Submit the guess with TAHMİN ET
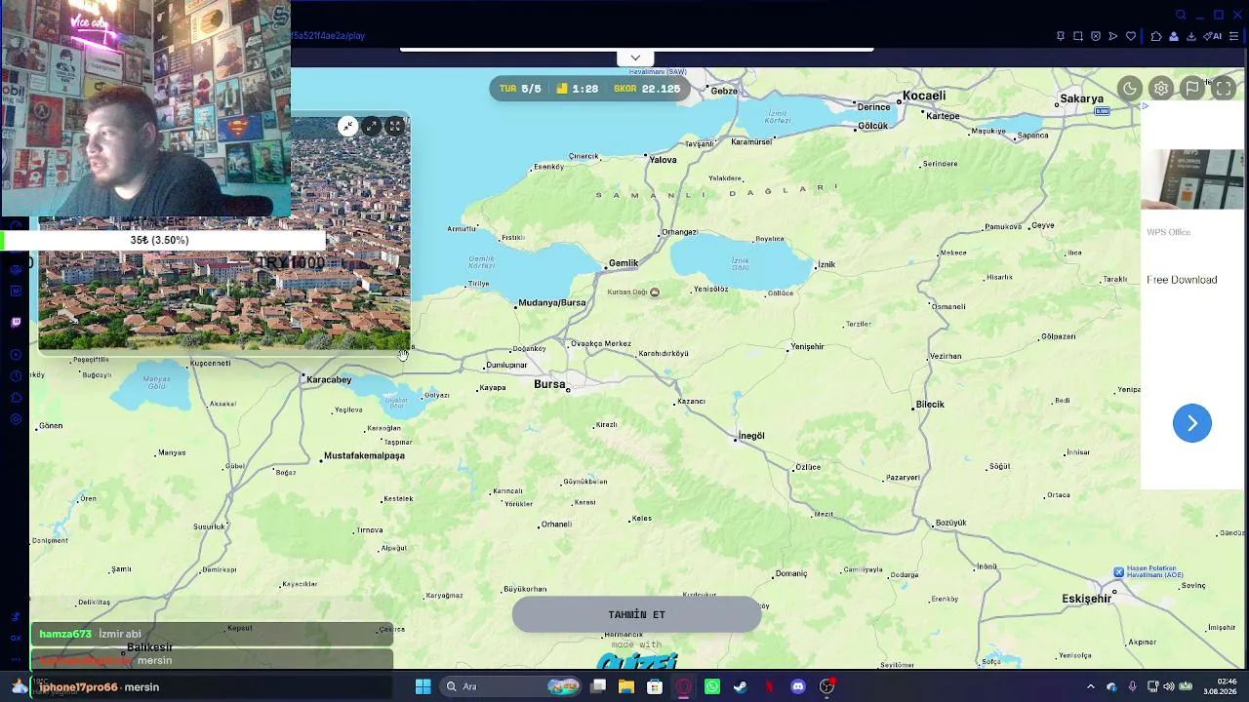This screenshot has width=1249, height=702. 636,615
